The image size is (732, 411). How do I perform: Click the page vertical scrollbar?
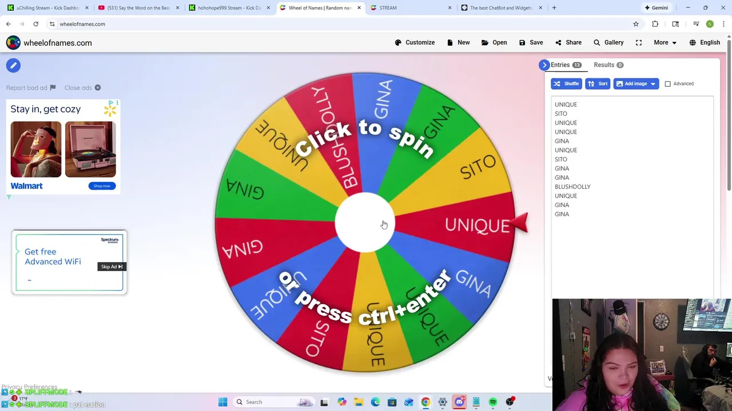pos(729,114)
